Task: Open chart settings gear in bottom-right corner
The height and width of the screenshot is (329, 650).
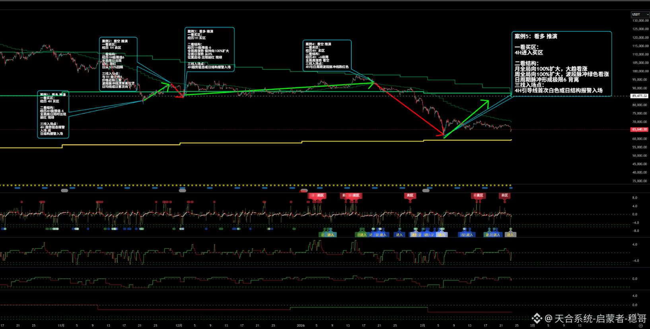Action: pyautogui.click(x=640, y=325)
